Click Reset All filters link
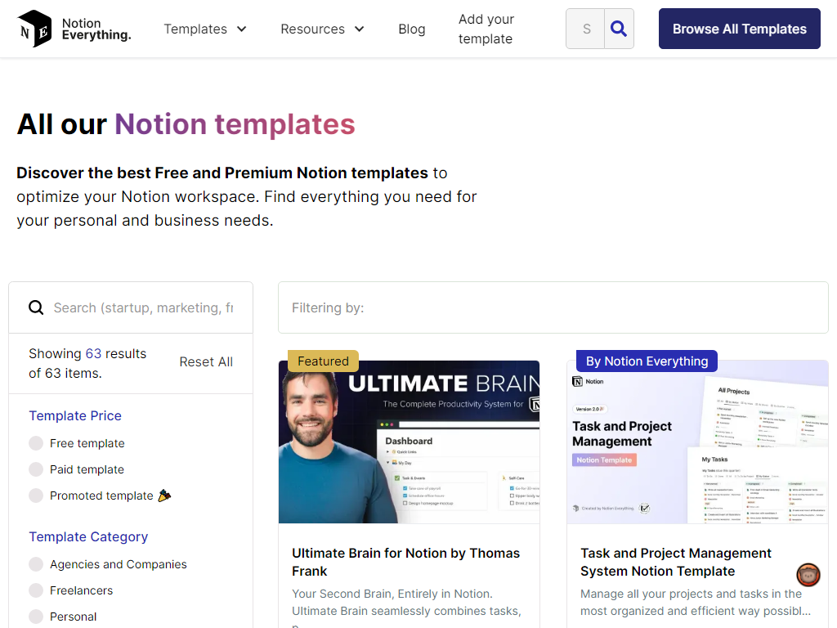This screenshot has width=837, height=628. [206, 362]
